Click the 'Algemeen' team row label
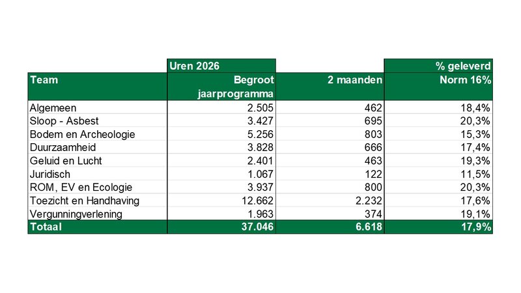521x293 pixels. tap(53, 107)
